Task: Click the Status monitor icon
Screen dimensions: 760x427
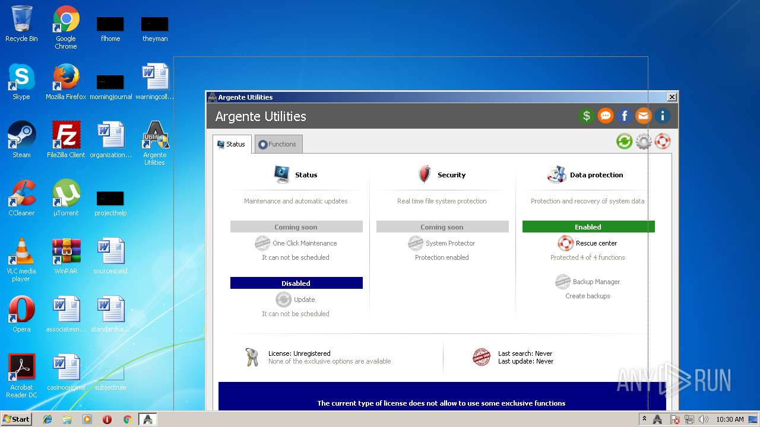Action: click(x=281, y=174)
